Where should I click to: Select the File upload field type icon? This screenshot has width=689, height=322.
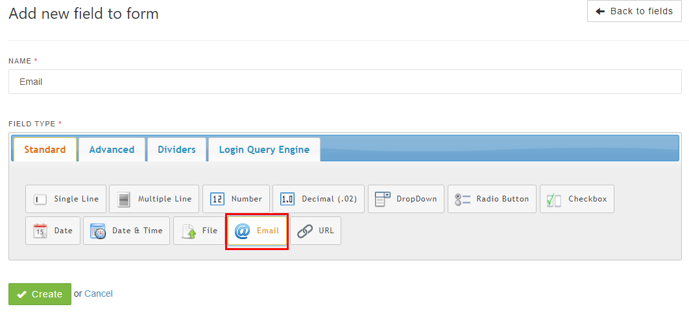pyautogui.click(x=189, y=231)
